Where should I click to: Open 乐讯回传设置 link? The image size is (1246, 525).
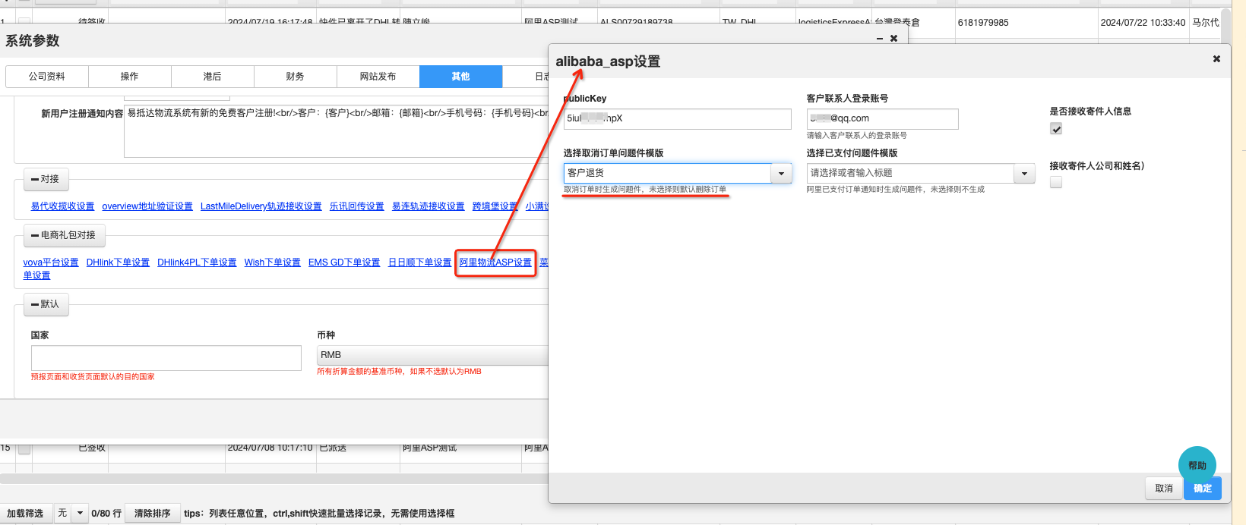coord(357,206)
